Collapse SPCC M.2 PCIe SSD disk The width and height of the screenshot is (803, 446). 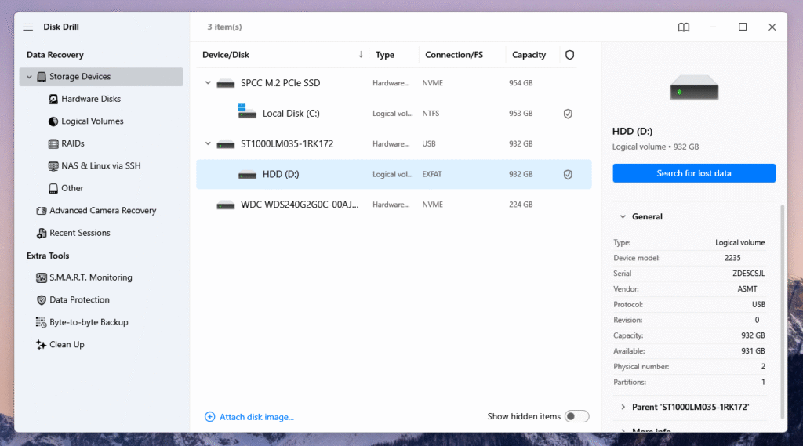coord(208,83)
